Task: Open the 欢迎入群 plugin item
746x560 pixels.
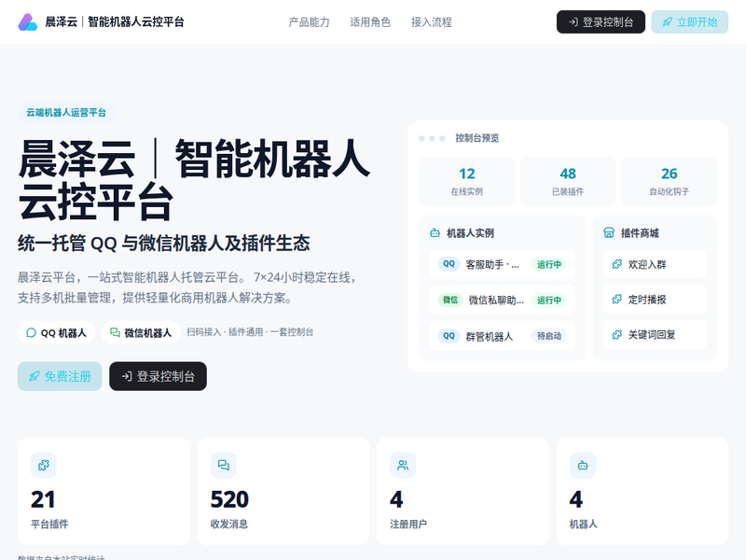Action: click(655, 264)
